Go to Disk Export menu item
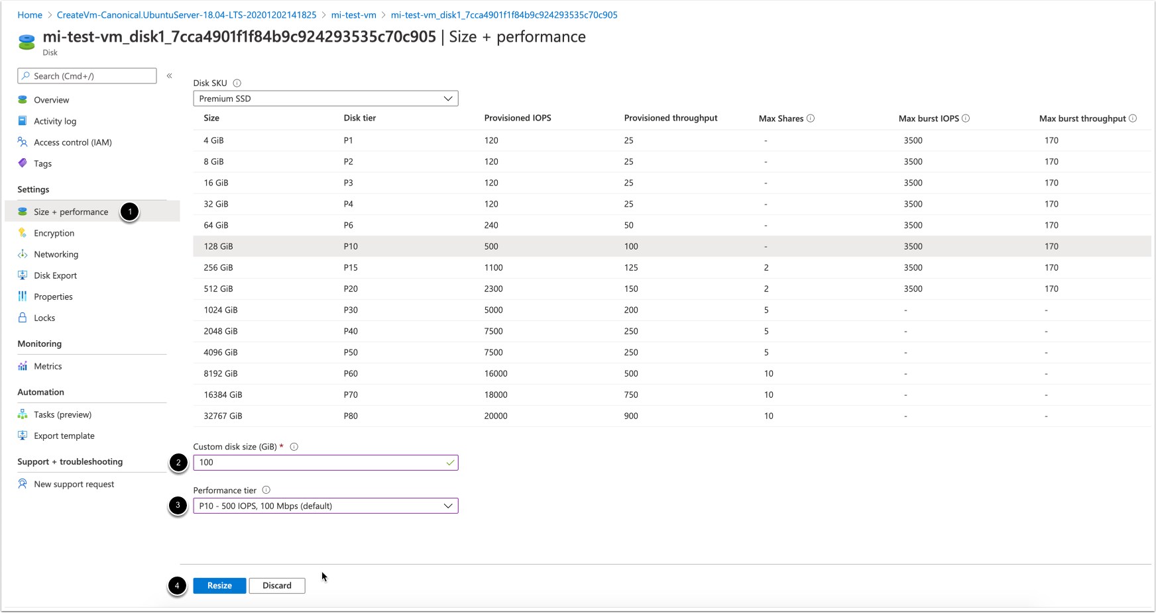Image resolution: width=1156 pixels, height=613 pixels. tap(55, 275)
